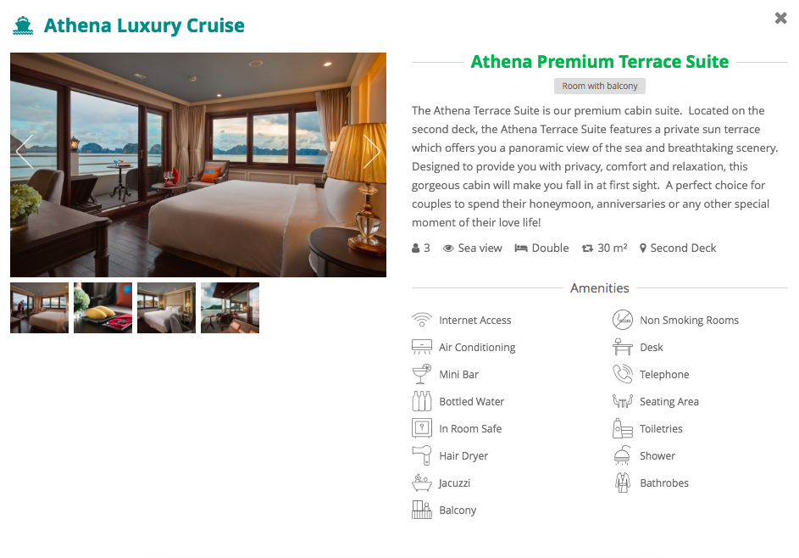This screenshot has width=799, height=558.
Task: Click the Telephone amenity icon
Action: [623, 374]
